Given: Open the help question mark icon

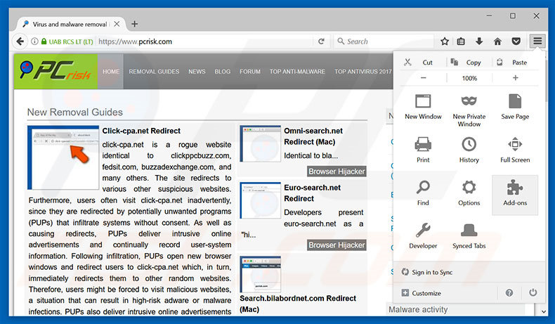Looking at the screenshot, I should pyautogui.click(x=509, y=293).
